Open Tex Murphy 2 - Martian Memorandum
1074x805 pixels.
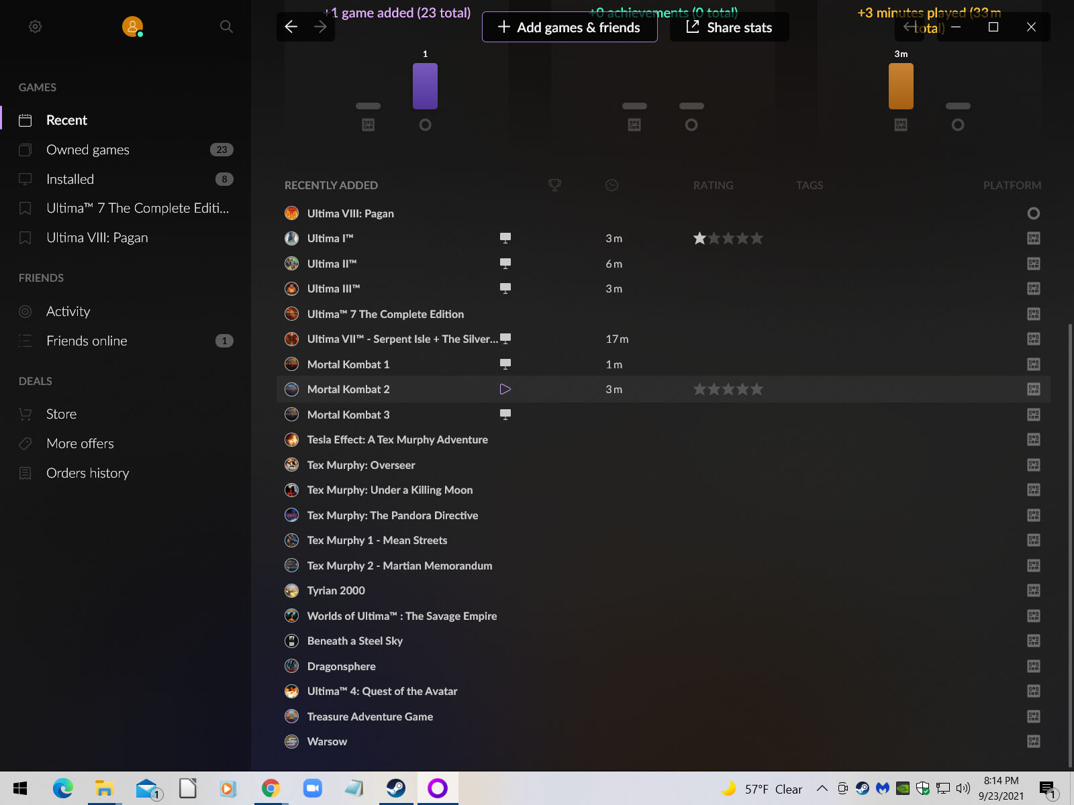click(x=399, y=566)
